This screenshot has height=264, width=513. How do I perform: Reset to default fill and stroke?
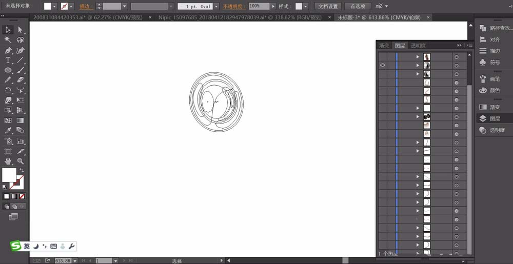[5, 187]
